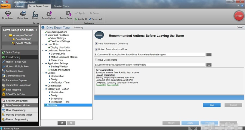Open the Floating Tools tab

(x=61, y=6)
